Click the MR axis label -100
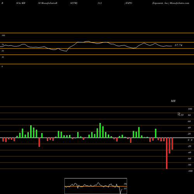This screenshot has width=194, height=194. (190, 171)
